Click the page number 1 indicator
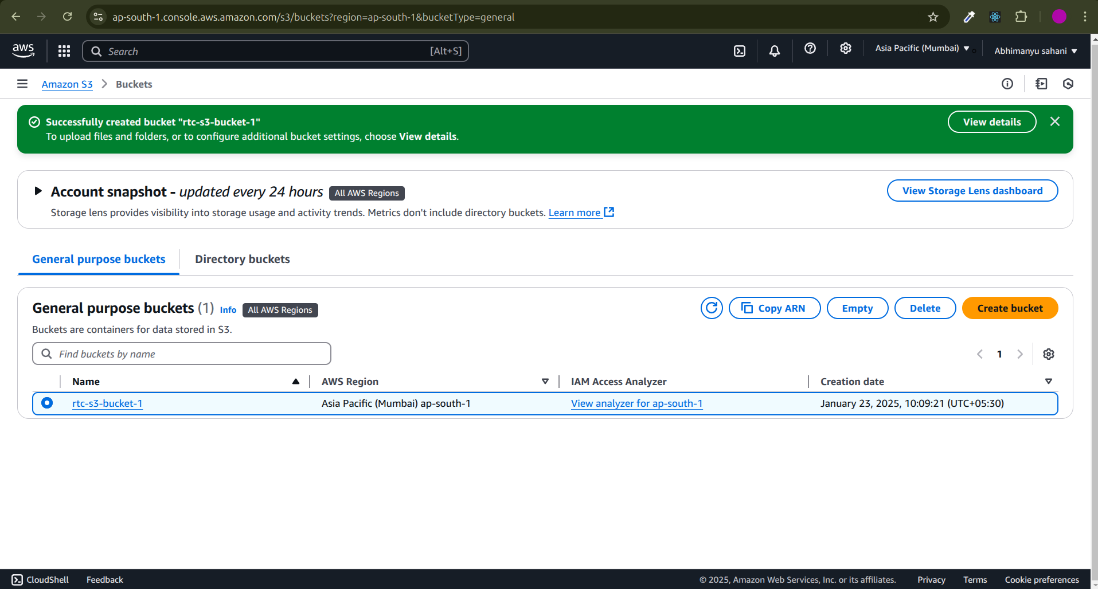Image resolution: width=1098 pixels, height=589 pixels. [x=999, y=354]
